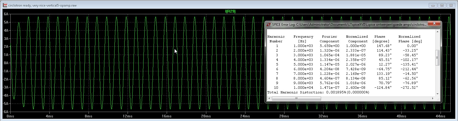
Task: Click the 6A vertical axis label
Action: 6,14
